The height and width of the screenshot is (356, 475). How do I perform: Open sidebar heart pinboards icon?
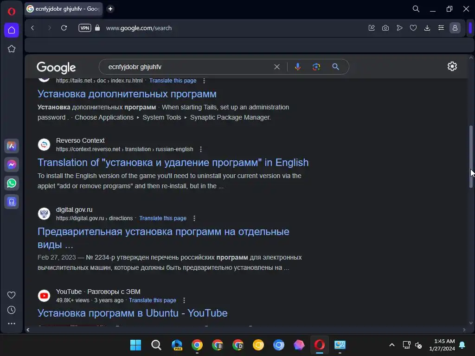(12, 295)
